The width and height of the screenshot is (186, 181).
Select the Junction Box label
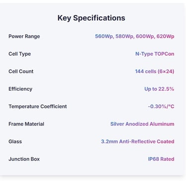[x=24, y=159]
